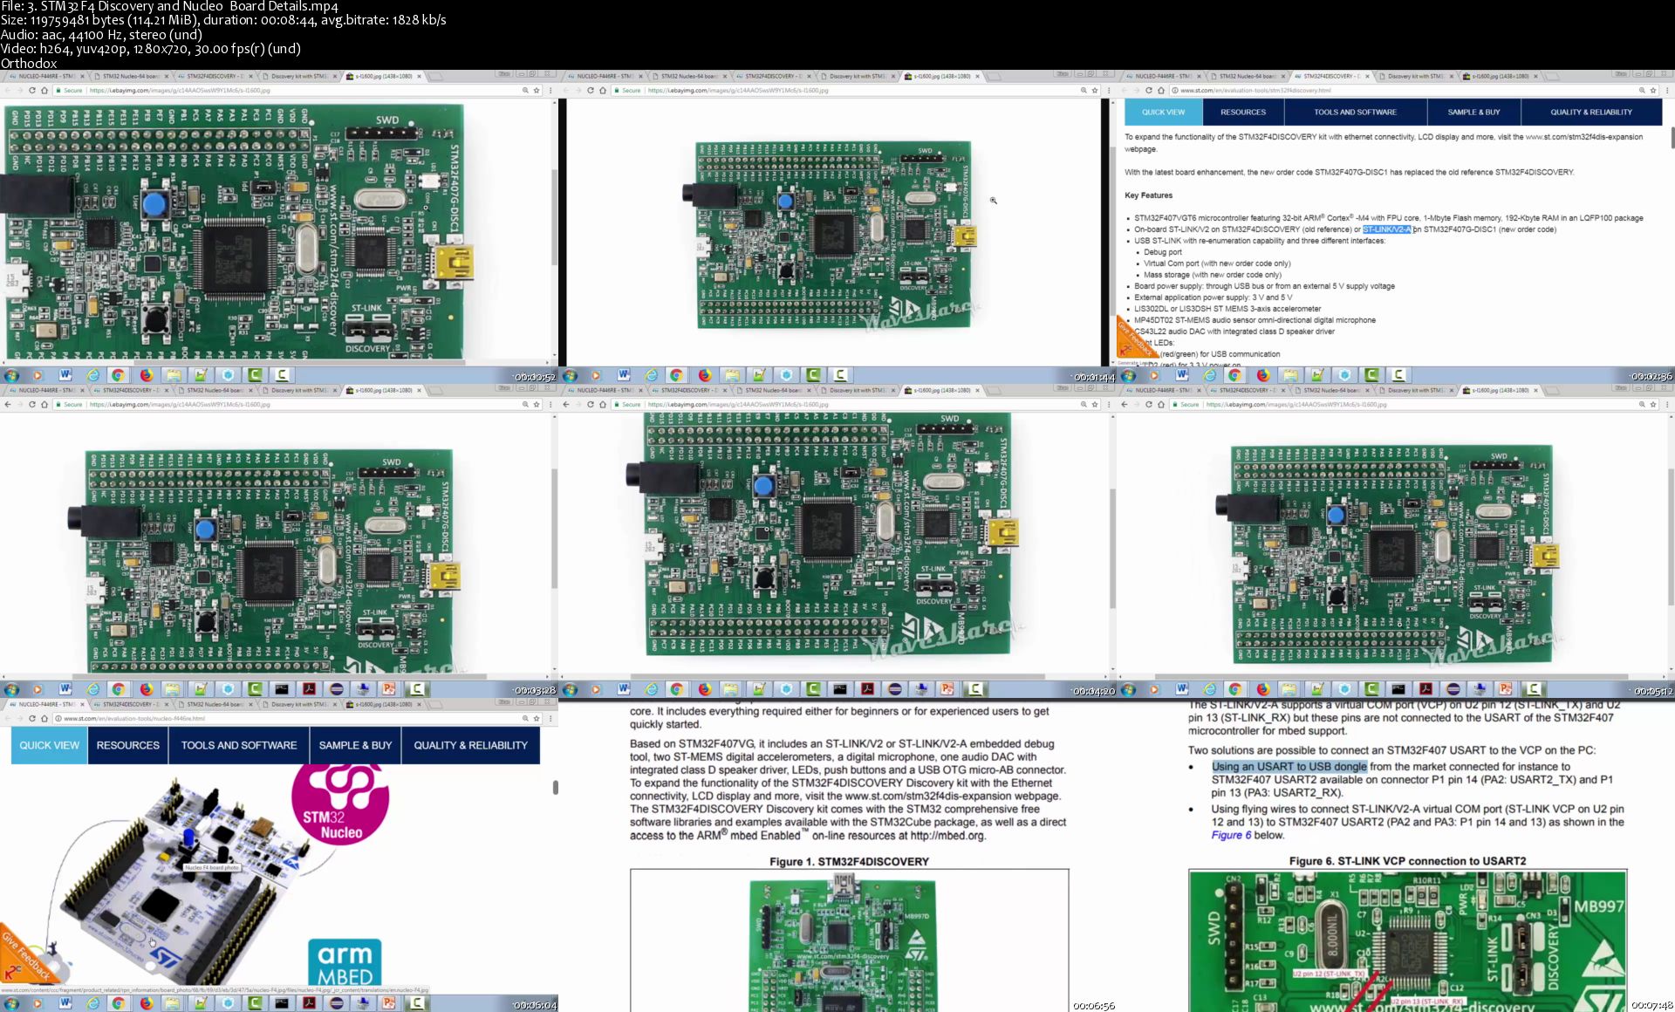This screenshot has height=1012, width=1675.
Task: Open media player icon in the 00:01:44 taskbar
Action: pos(596,375)
